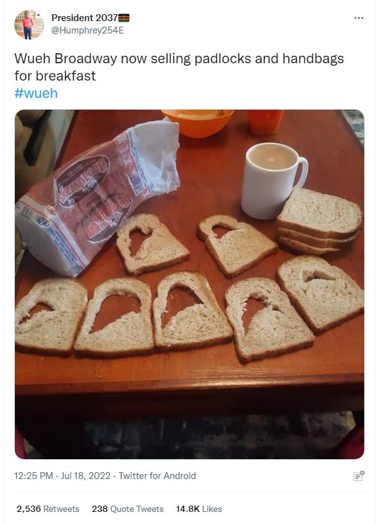Click the Jul 18, 2022 date

click(x=85, y=476)
